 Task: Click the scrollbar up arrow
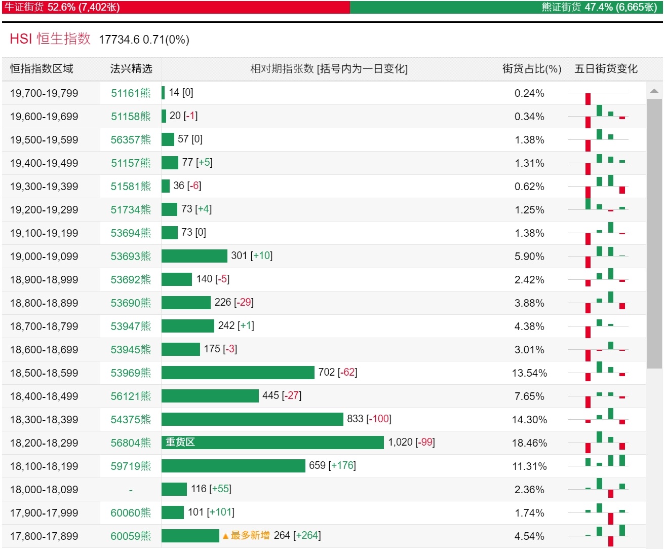coord(654,91)
